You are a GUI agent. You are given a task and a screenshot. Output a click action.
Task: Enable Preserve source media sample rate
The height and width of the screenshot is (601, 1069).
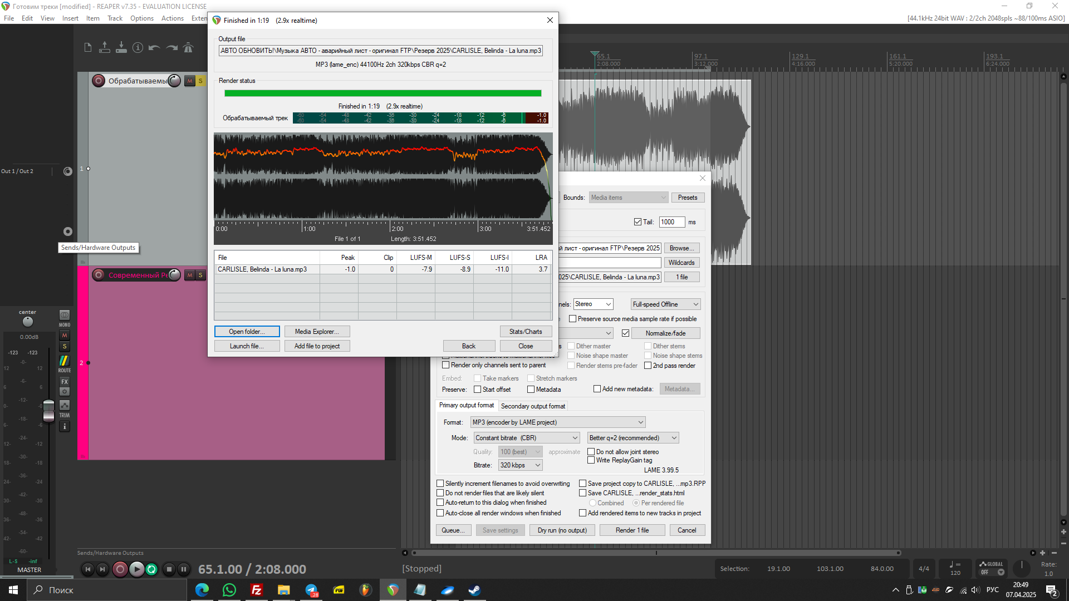[572, 319]
